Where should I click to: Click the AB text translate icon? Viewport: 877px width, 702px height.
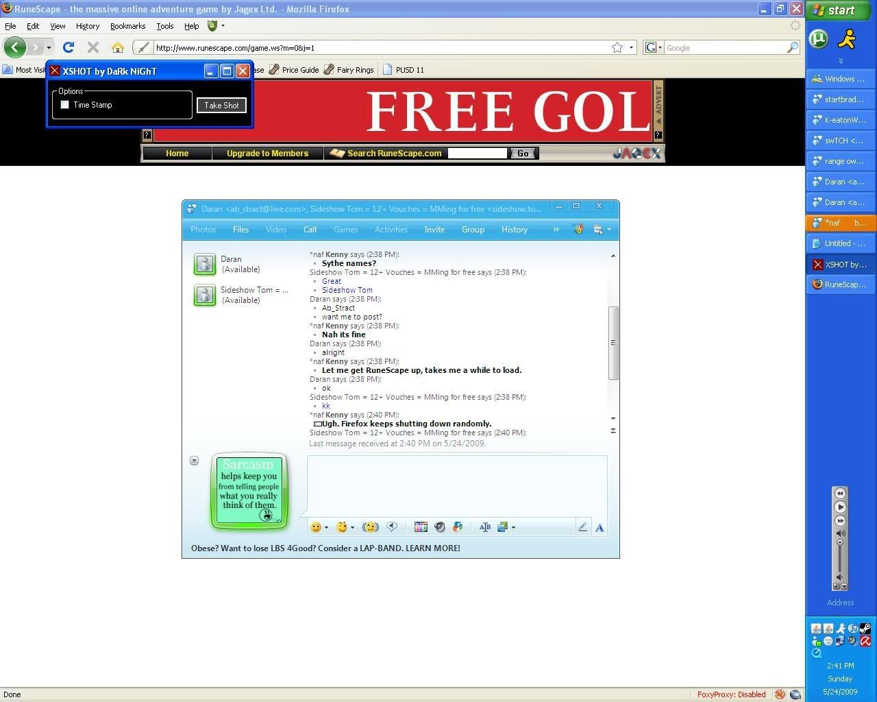pos(484,527)
